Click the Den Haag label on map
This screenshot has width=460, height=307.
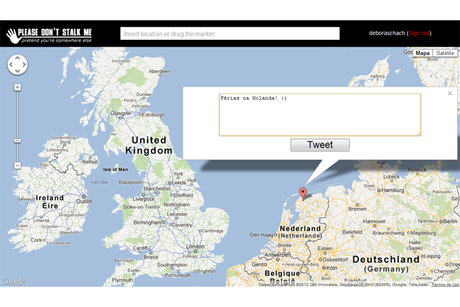(261, 234)
